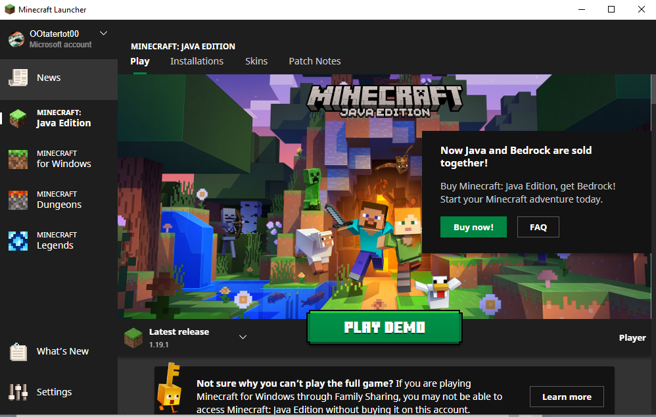656x417 pixels.
Task: Switch to the Patch Notes tab
Action: click(x=315, y=61)
